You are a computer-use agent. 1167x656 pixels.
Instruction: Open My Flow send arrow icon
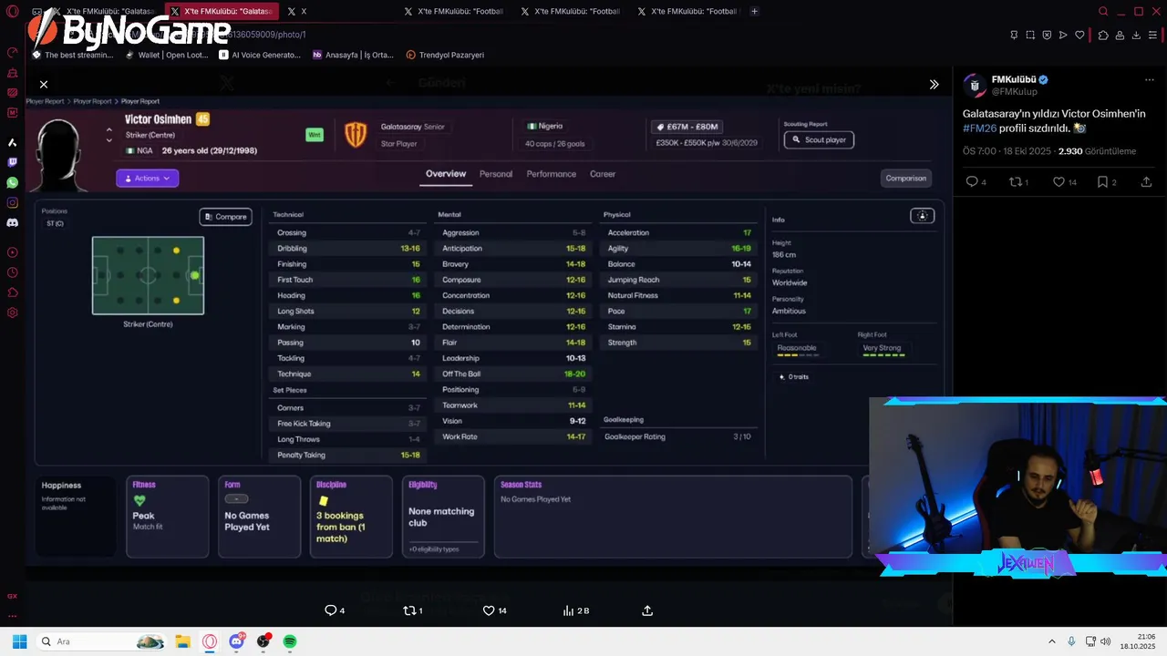(x=1063, y=35)
